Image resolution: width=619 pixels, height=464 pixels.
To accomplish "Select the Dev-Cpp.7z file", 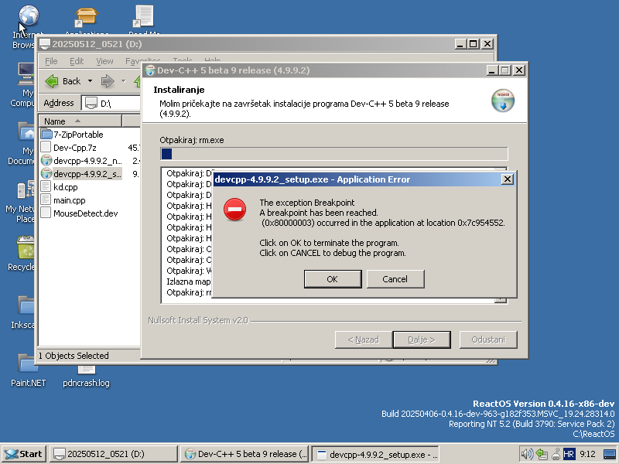I will (x=69, y=148).
